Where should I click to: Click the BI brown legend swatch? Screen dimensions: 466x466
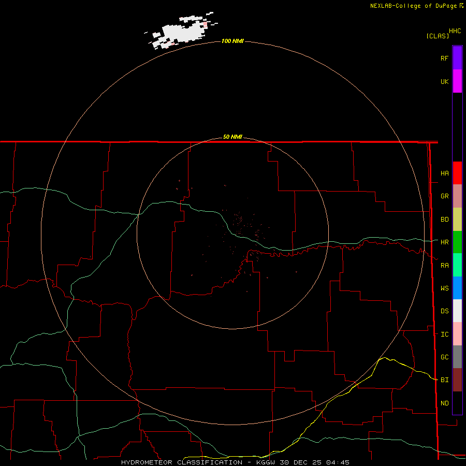(x=457, y=380)
